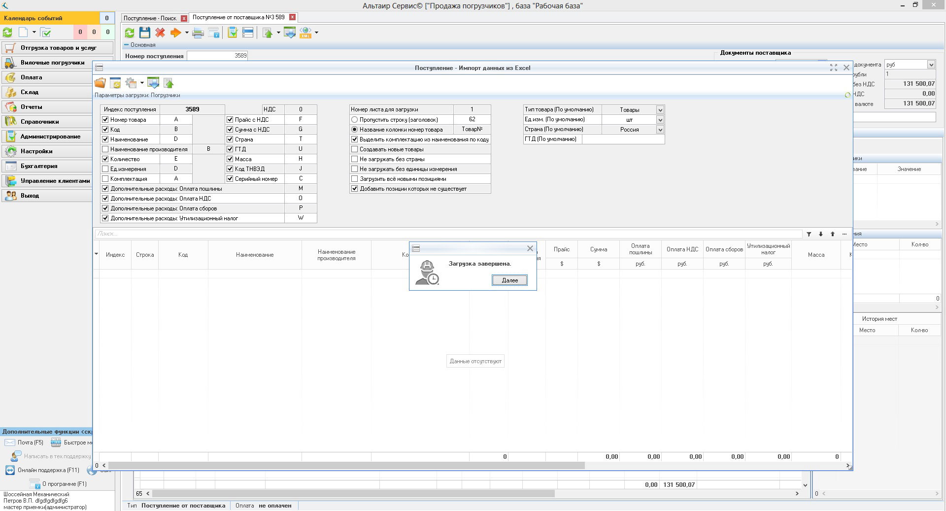Print the receipt using the printer icon
The image size is (946, 511).
(198, 33)
